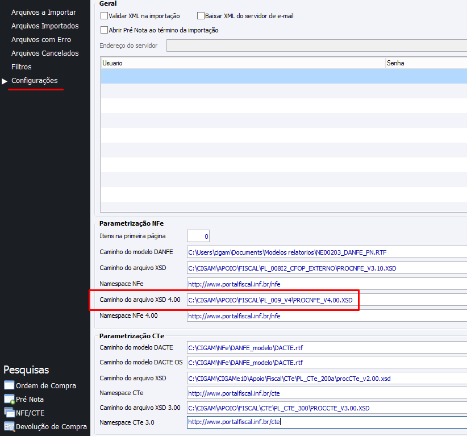This screenshot has height=436, width=467.
Task: Open Arquivos a Importar section
Action: tap(44, 12)
